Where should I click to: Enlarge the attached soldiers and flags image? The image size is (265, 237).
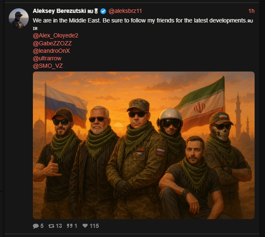pos(144,145)
